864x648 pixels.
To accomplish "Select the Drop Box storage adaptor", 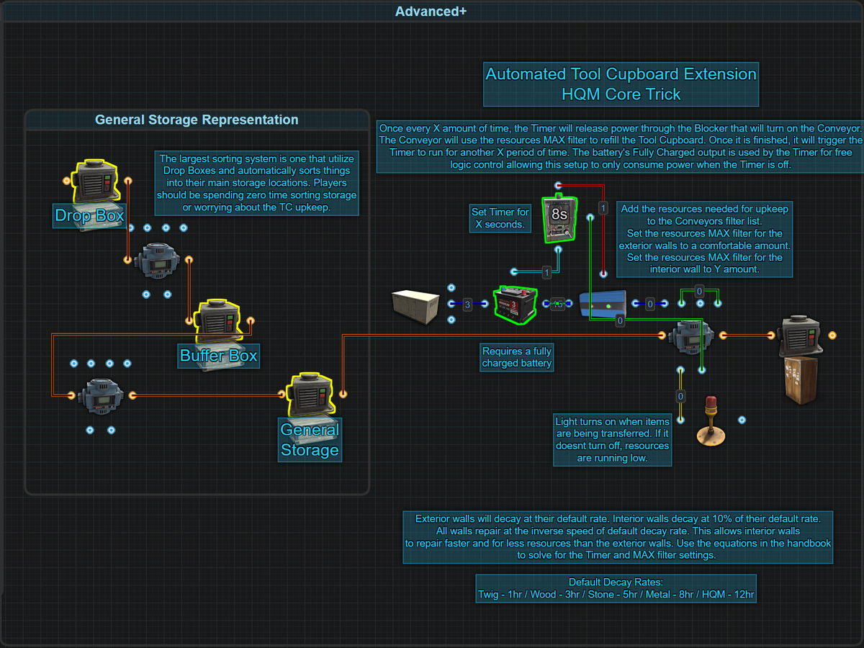I will [96, 180].
